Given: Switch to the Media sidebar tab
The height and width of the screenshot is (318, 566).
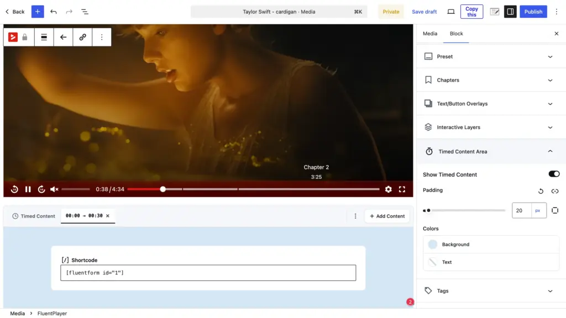Looking at the screenshot, I should 430,34.
